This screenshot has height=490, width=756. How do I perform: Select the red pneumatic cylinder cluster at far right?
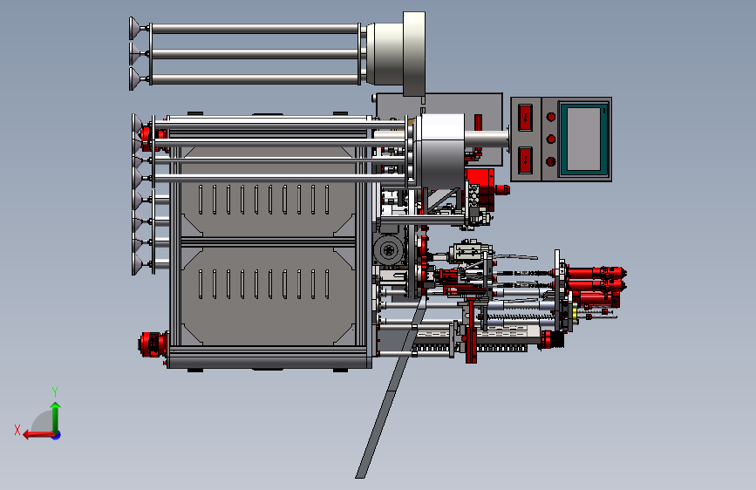(x=596, y=285)
